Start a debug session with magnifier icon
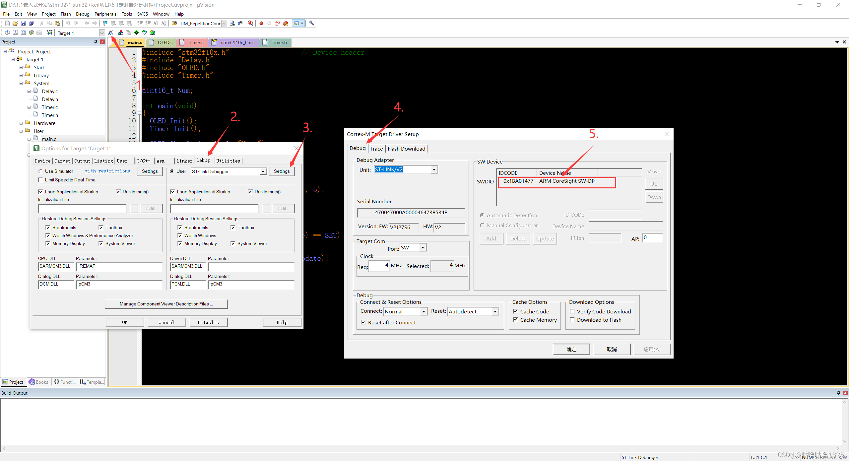The height and width of the screenshot is (461, 849). [x=250, y=23]
